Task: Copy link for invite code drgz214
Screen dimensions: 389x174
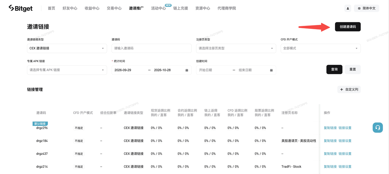Action: click(330, 167)
